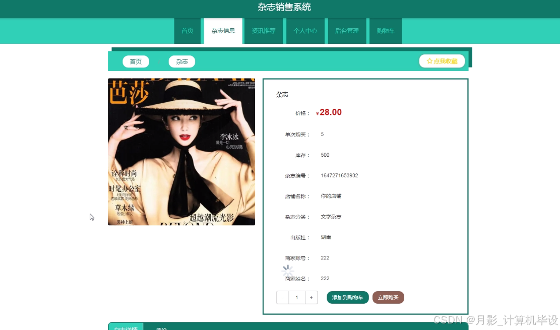Click the magazine cover image
560x330 pixels.
coord(181,151)
